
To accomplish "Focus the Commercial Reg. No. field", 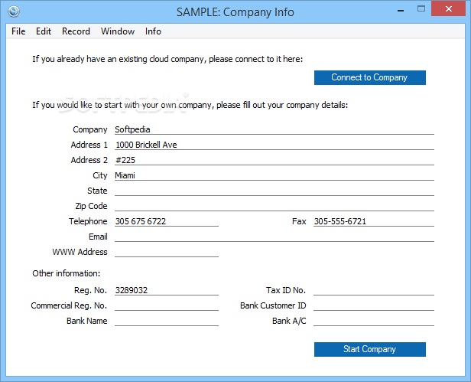I will [167, 306].
